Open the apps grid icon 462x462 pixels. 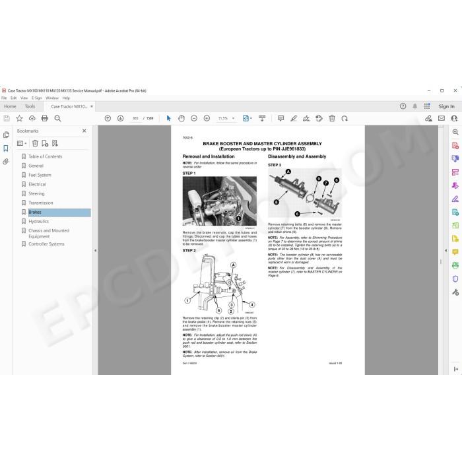point(427,106)
